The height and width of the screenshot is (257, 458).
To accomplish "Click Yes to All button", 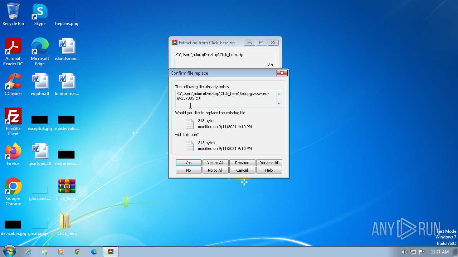I will click(215, 163).
